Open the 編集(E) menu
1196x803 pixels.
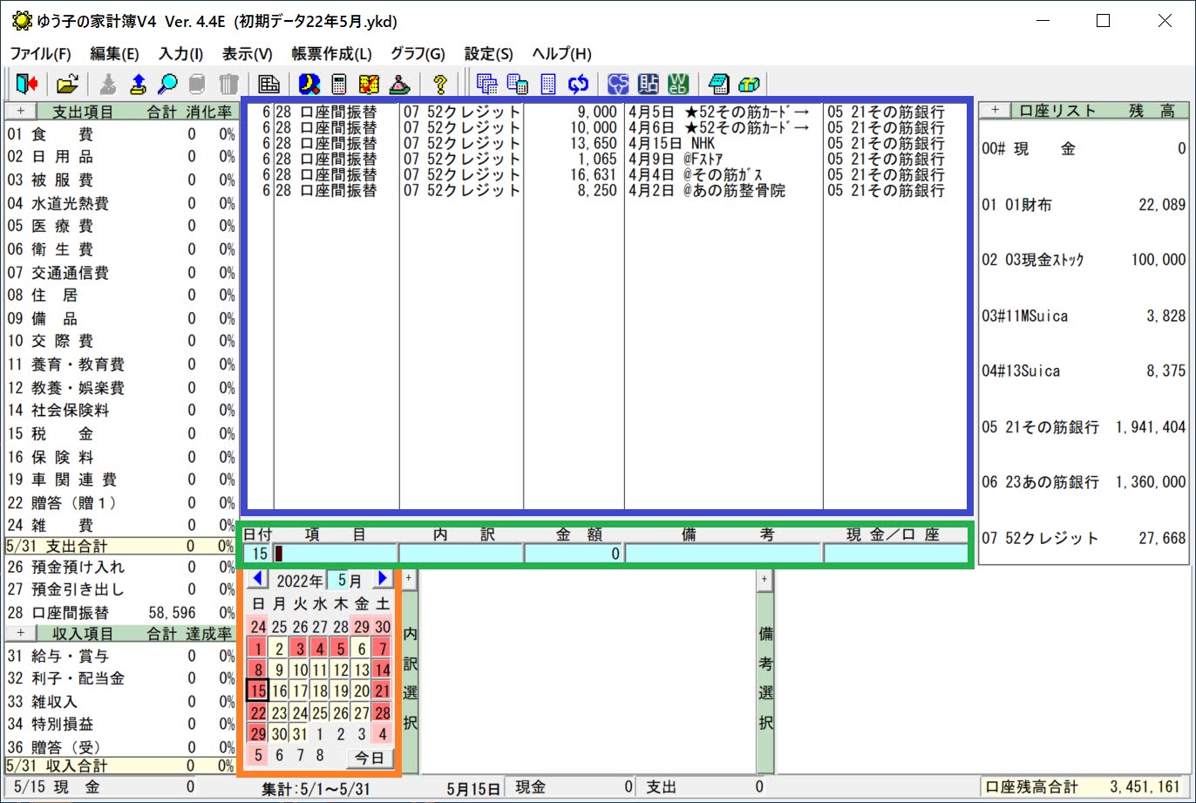114,53
